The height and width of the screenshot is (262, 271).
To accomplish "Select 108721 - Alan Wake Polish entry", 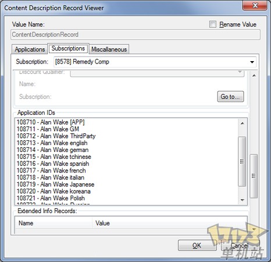I will click(x=51, y=198).
